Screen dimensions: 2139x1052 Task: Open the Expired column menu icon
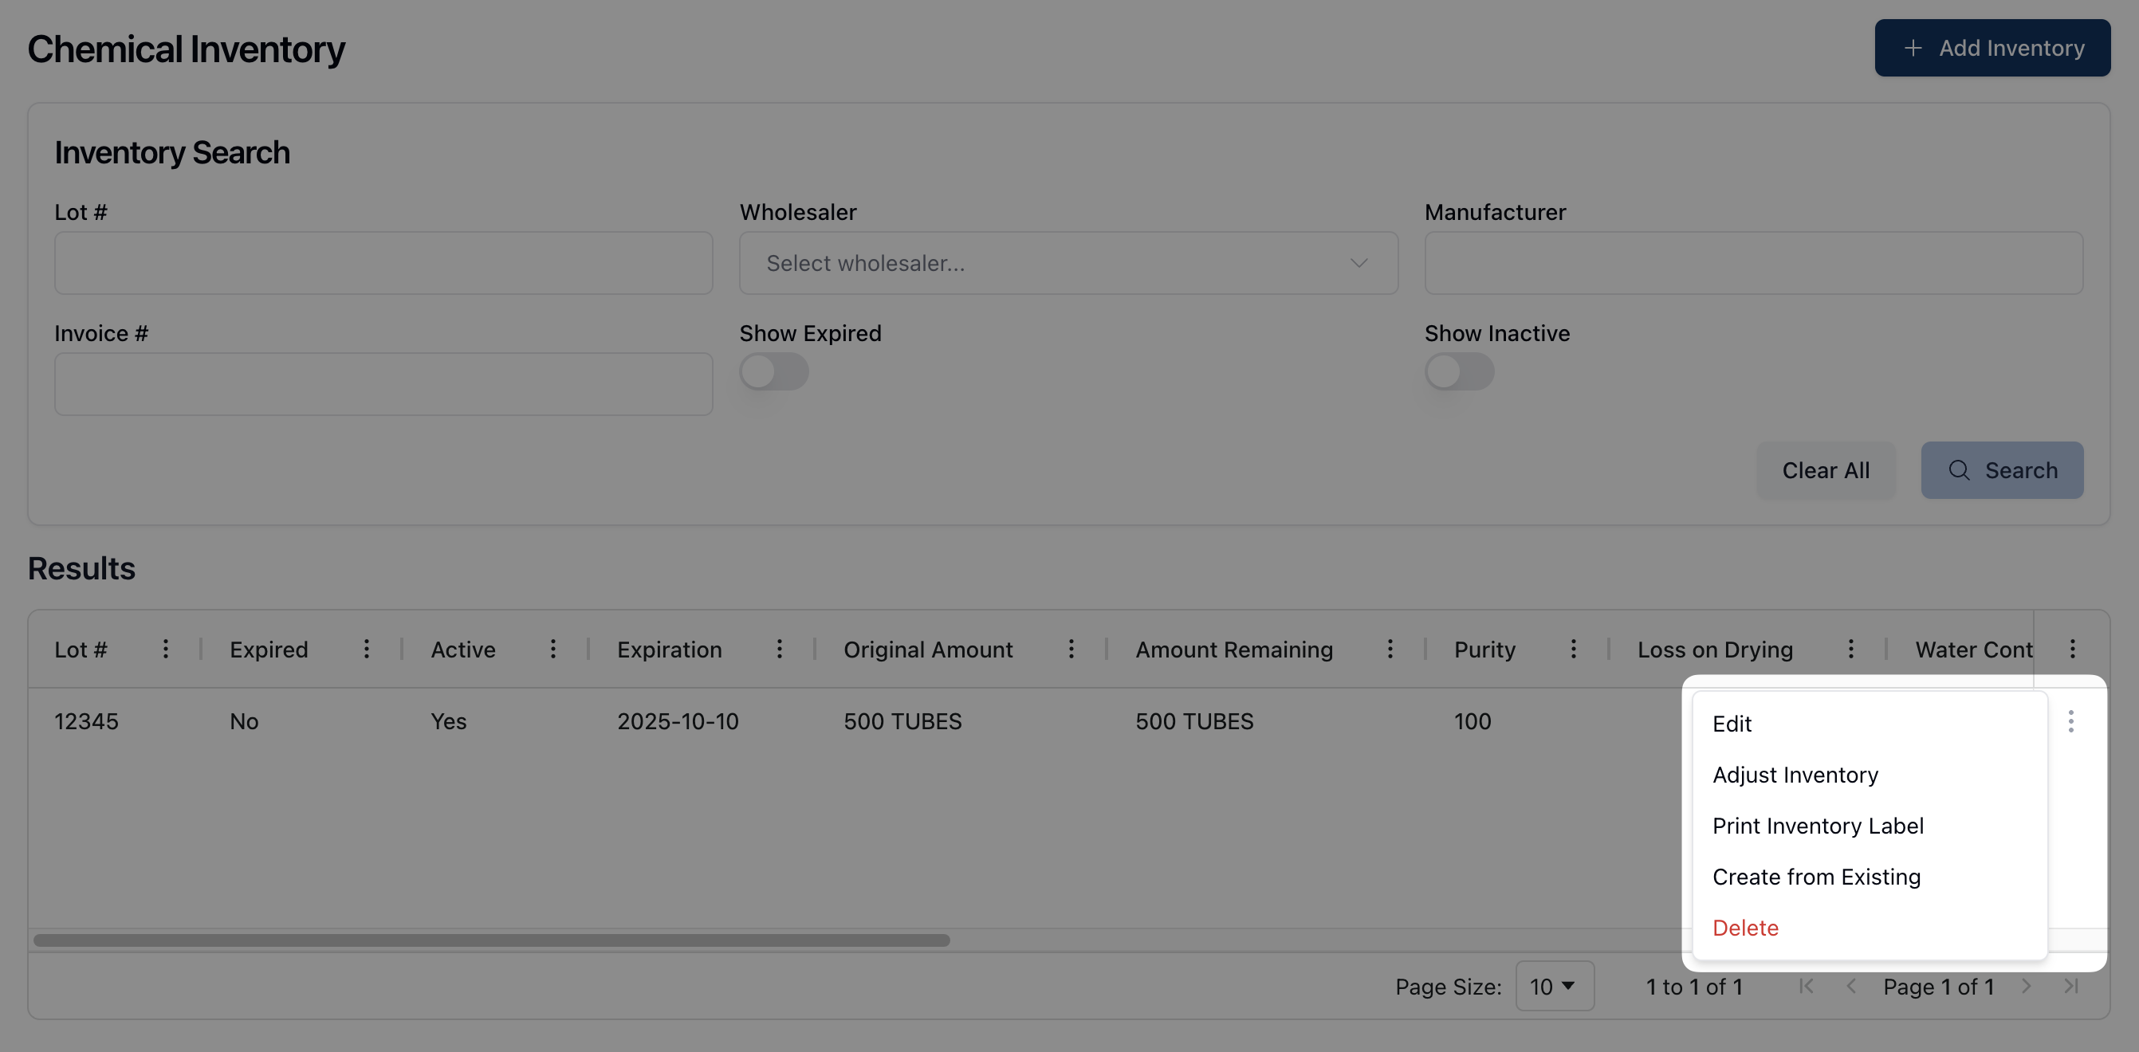366,650
